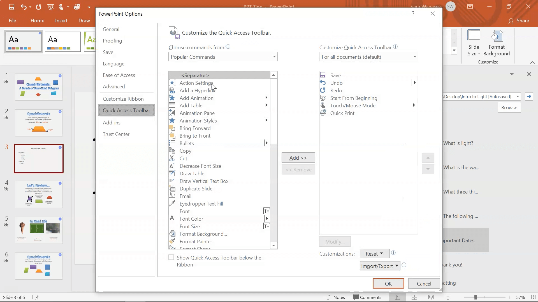Expand the Animation Styles submenu arrow
This screenshot has width=538, height=302.
click(x=266, y=120)
